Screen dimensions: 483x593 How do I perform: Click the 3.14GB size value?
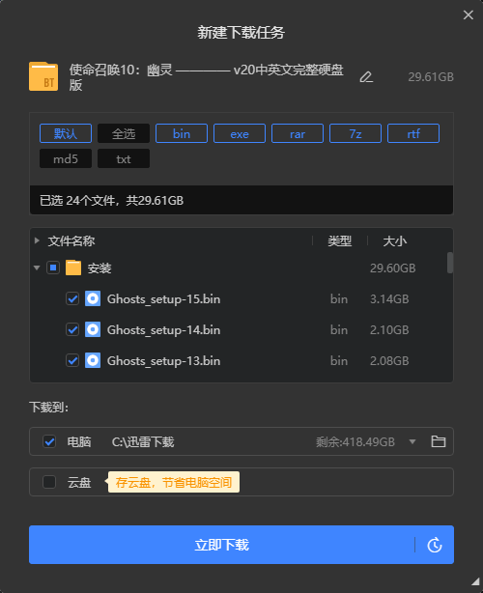click(389, 299)
